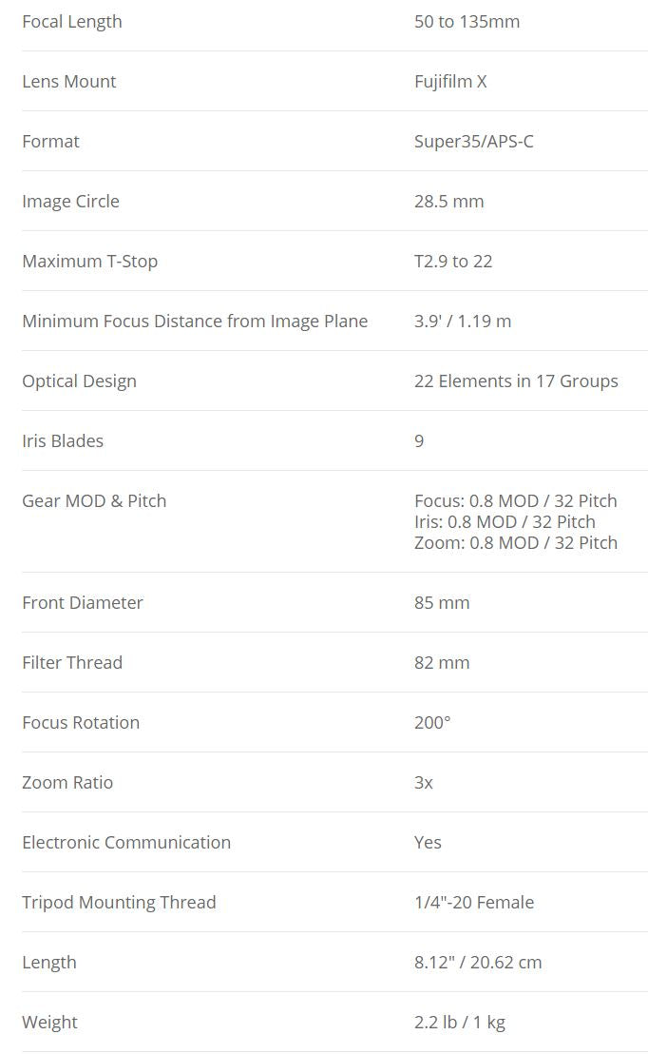The height and width of the screenshot is (1054, 648).
Task: Click the 200° focus rotation value
Action: coord(432,723)
